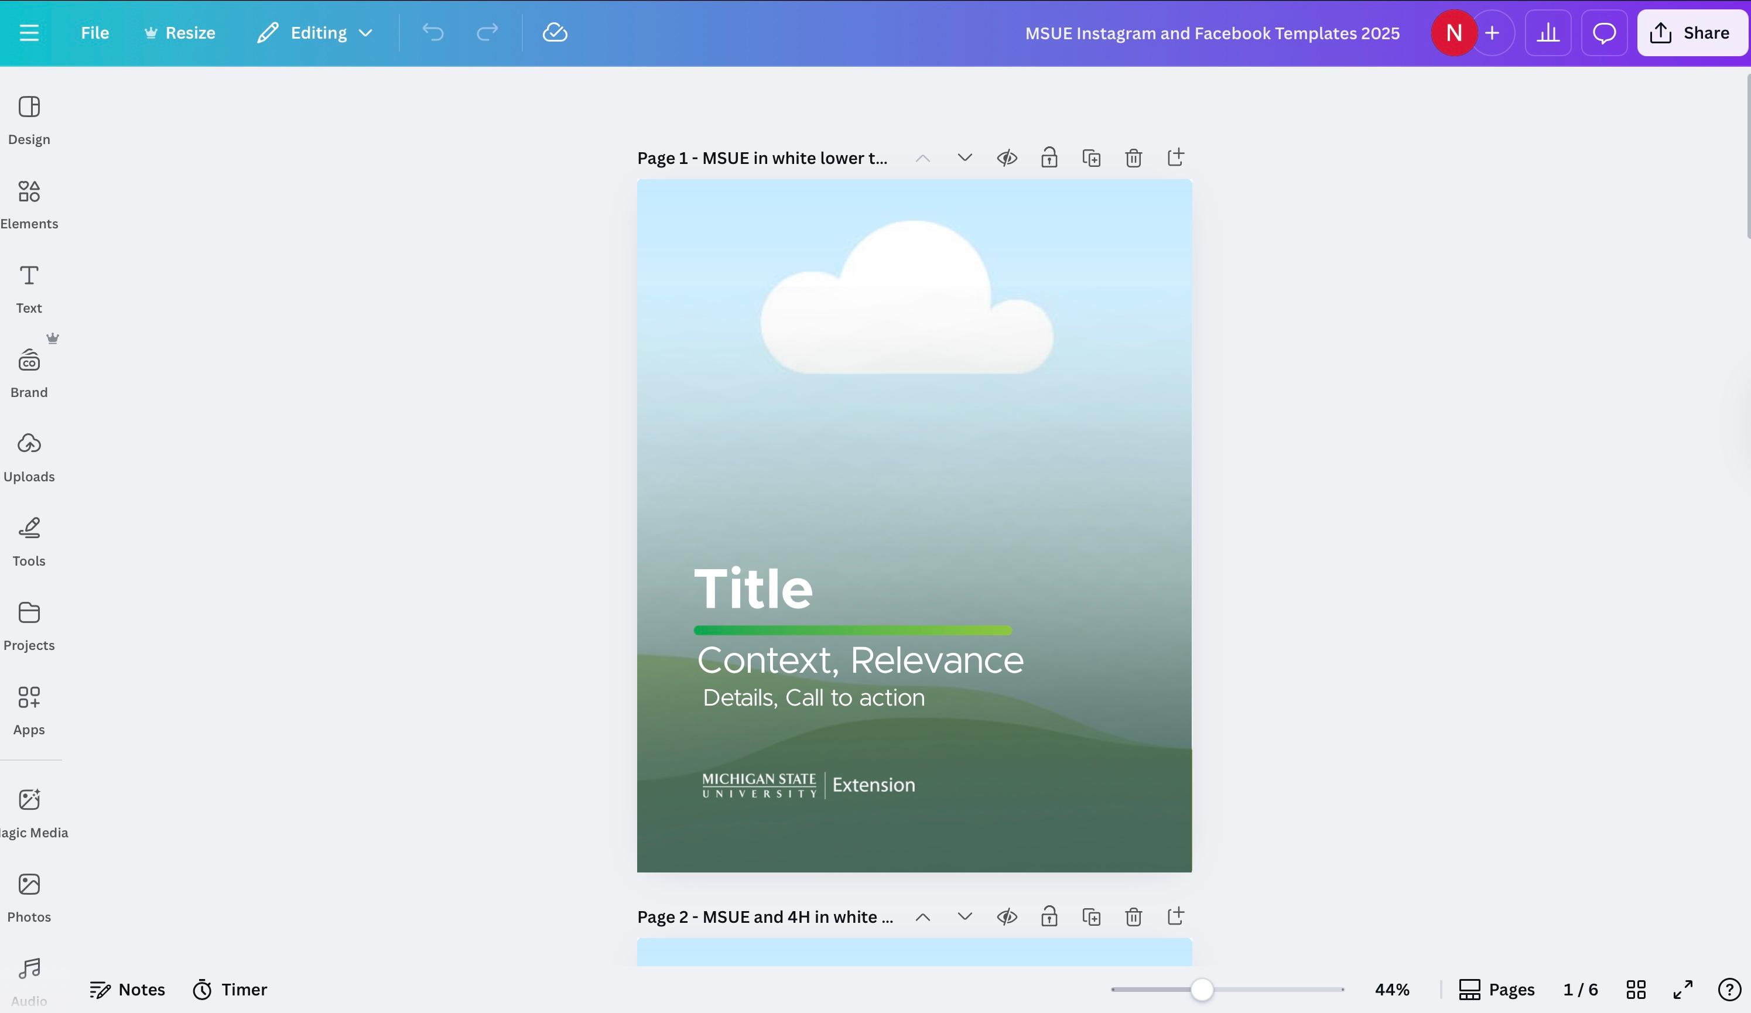Toggle the lock on Page 1
Screen dimensions: 1751x1013
point(1048,158)
